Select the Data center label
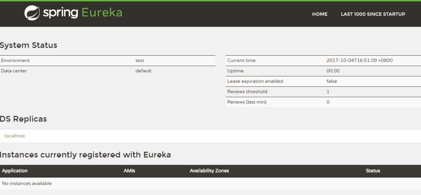421x195 pixels. [14, 71]
